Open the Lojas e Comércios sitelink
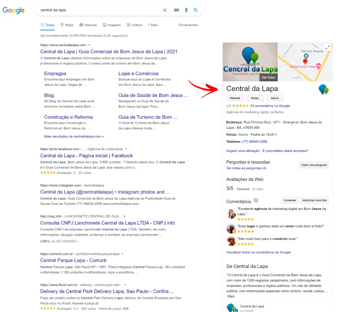The width and height of the screenshot is (339, 312). (138, 73)
